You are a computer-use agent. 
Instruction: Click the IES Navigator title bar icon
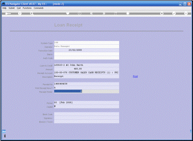point(4,4)
